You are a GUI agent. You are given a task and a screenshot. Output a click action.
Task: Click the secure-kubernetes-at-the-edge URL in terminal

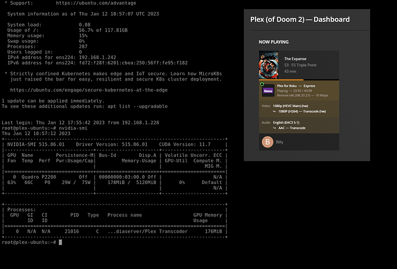coord(89,90)
